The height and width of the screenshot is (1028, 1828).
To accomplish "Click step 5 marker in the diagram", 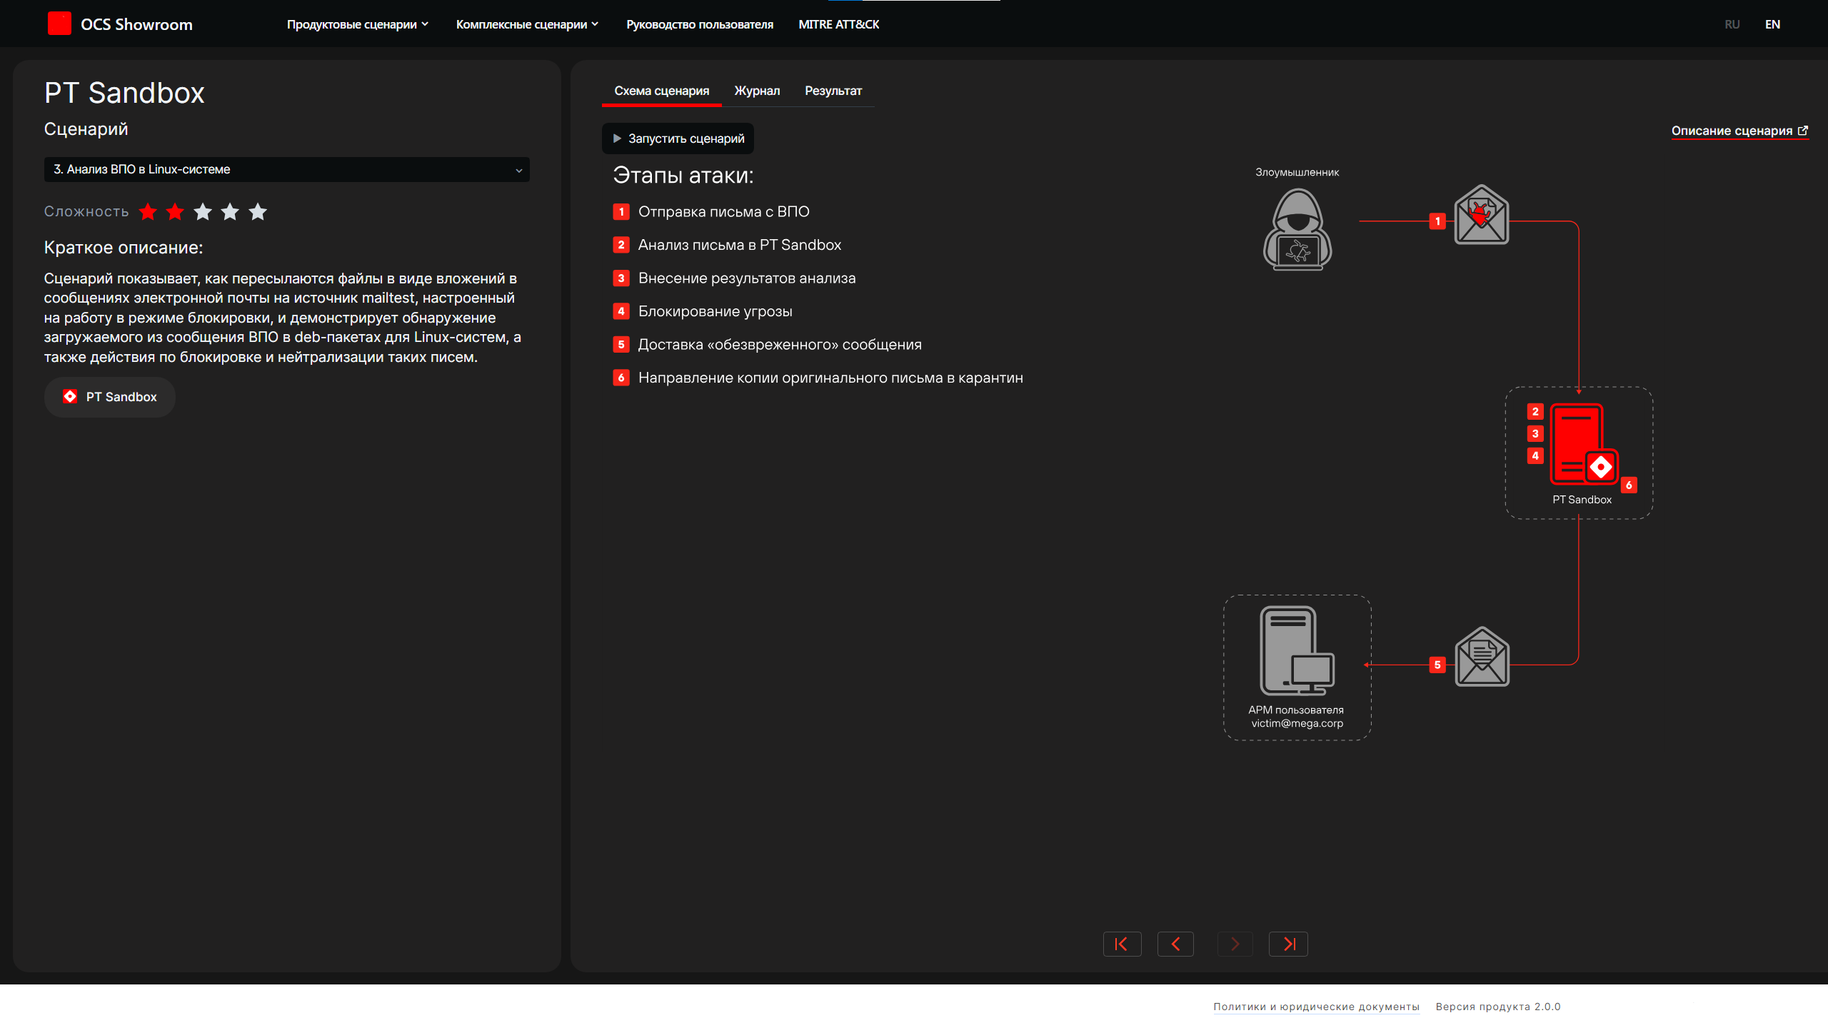I will pyautogui.click(x=1437, y=665).
